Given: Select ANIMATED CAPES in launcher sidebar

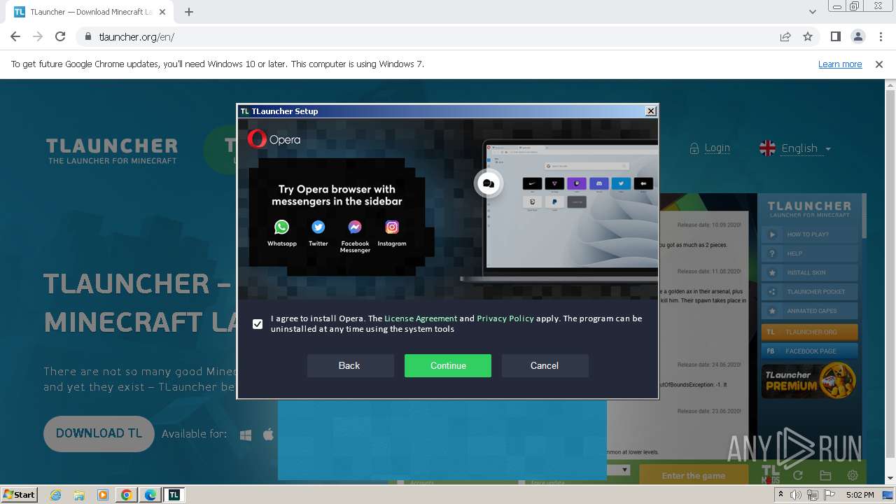Looking at the screenshot, I should [809, 311].
